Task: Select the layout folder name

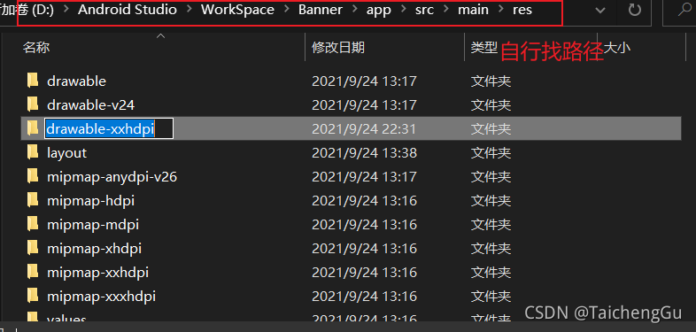Action: [66, 153]
